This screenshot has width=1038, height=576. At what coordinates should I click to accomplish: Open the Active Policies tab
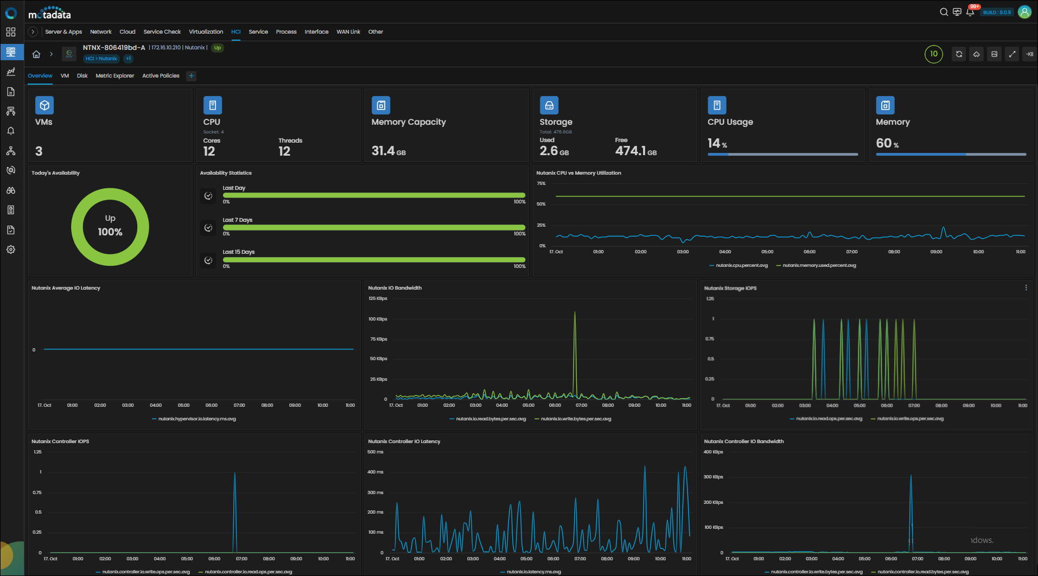click(161, 76)
